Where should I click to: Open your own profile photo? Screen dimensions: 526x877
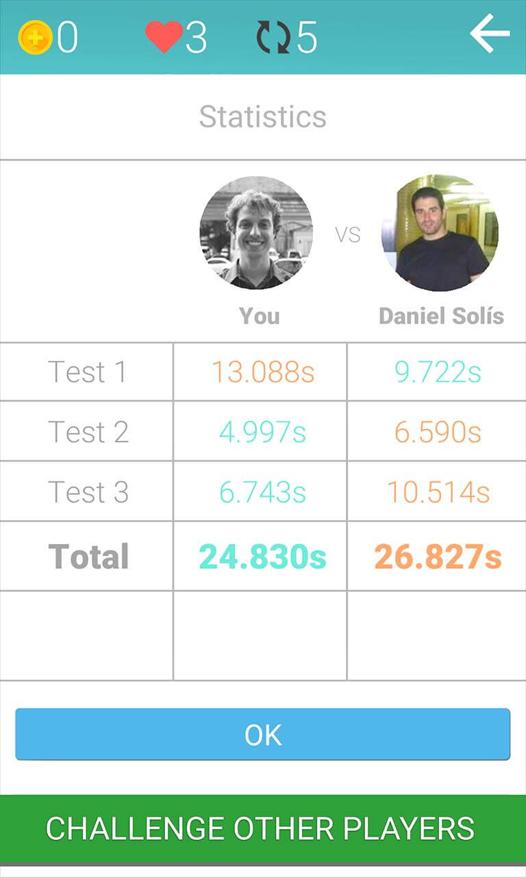click(x=256, y=233)
